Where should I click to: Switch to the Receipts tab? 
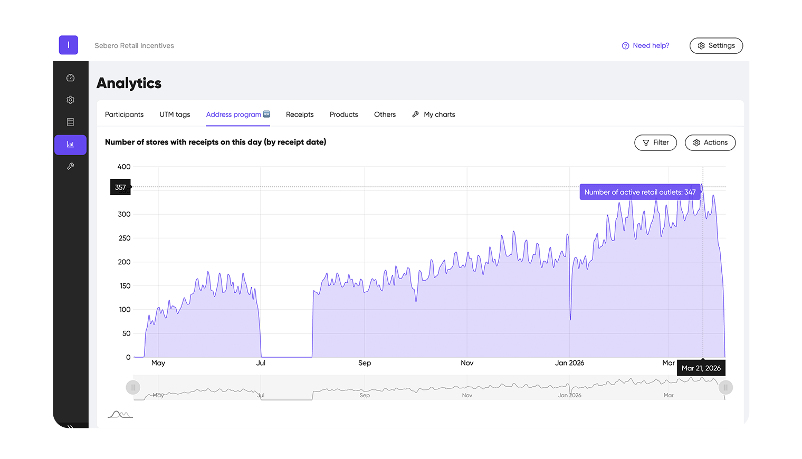click(x=299, y=114)
